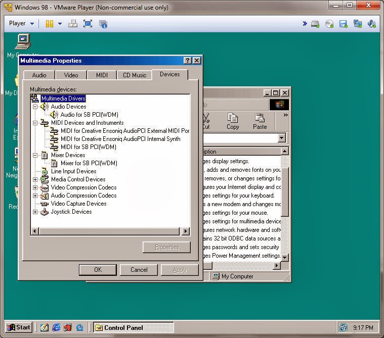Click Control Panel vertical scroll up arrow
This screenshot has width=384, height=338.
click(x=284, y=152)
